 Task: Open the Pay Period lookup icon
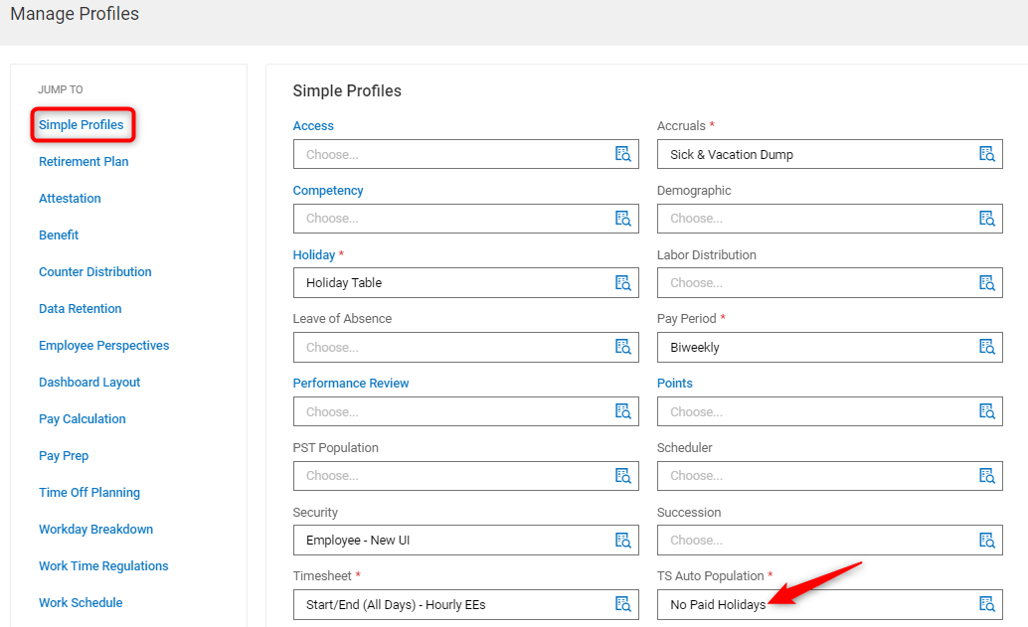coord(986,347)
